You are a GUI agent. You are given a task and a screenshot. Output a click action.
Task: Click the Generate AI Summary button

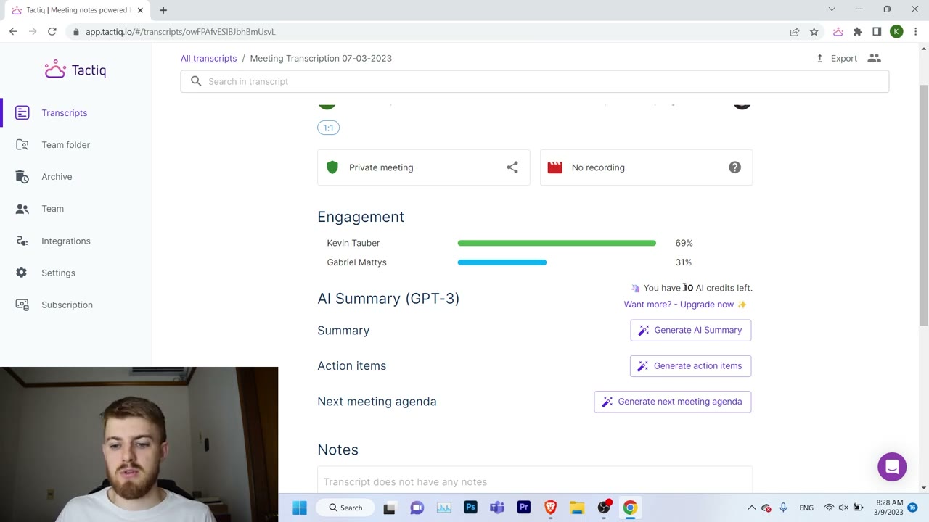pyautogui.click(x=690, y=330)
